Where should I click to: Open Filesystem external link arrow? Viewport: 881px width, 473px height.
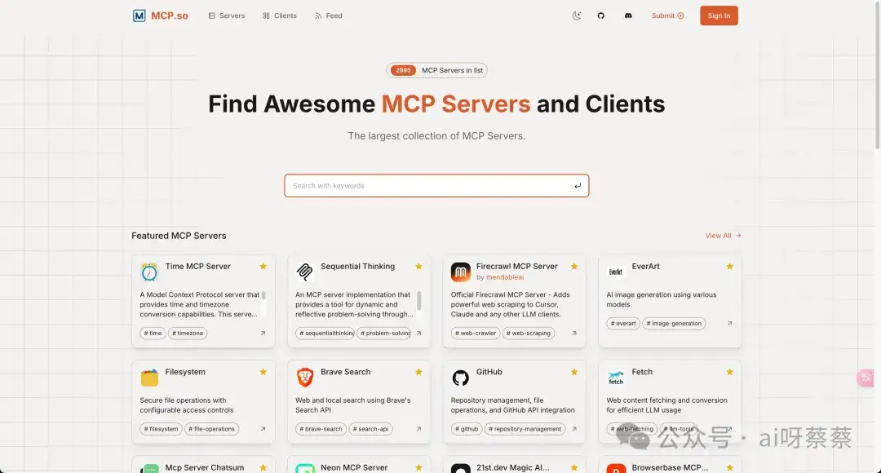pyautogui.click(x=263, y=429)
